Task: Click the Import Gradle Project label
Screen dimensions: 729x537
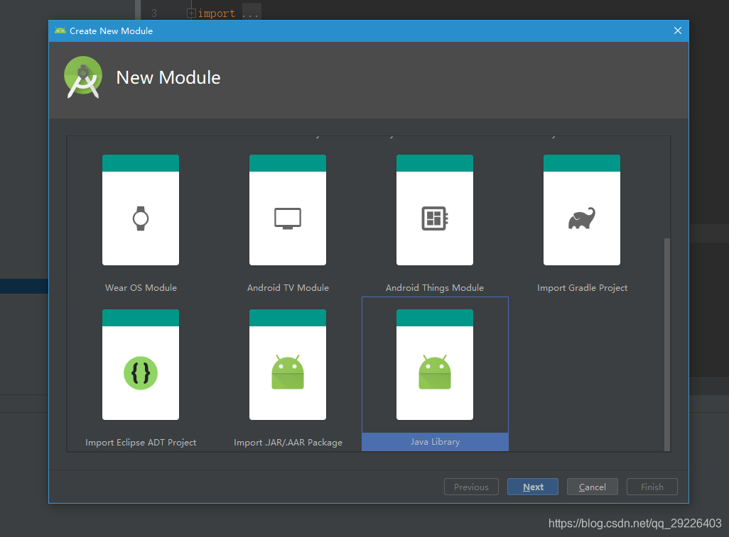Action: [x=582, y=288]
